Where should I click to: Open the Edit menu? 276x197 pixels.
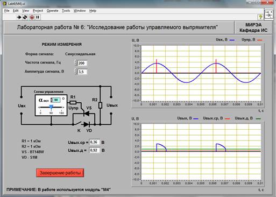point(16,11)
